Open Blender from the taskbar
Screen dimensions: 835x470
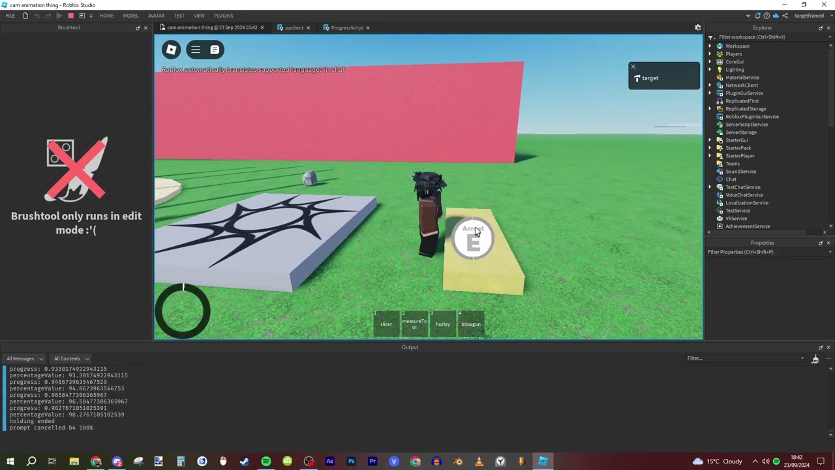point(458,462)
